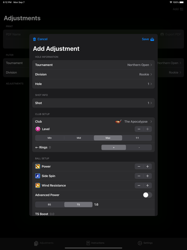Tap the home indicator bar

click(93, 248)
